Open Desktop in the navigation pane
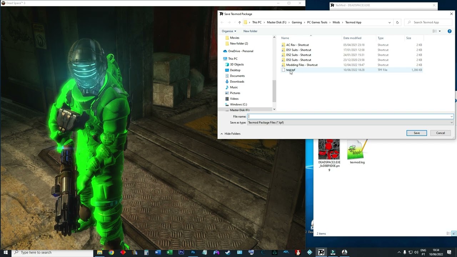The width and height of the screenshot is (457, 257). click(x=235, y=70)
